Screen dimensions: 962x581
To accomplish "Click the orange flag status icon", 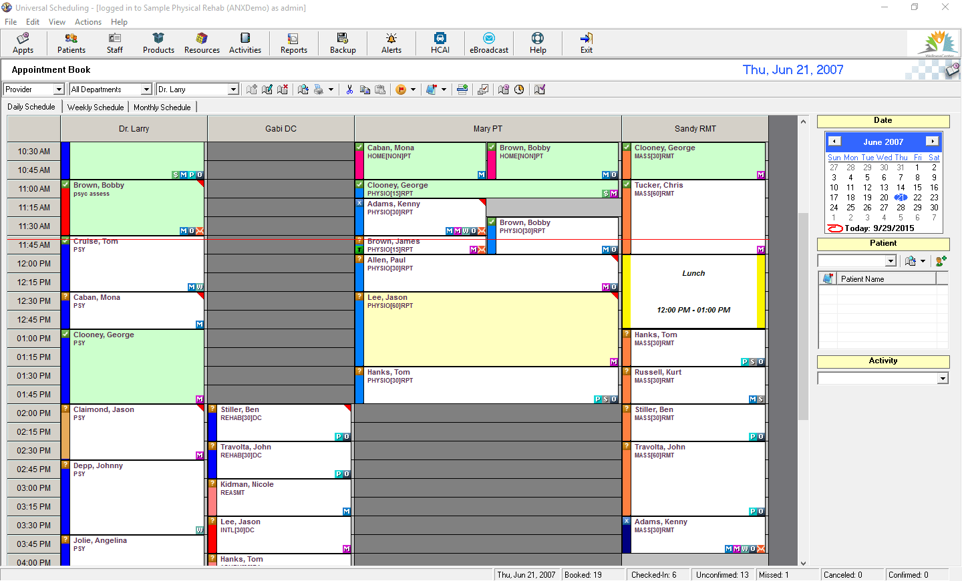I will click(x=401, y=89).
